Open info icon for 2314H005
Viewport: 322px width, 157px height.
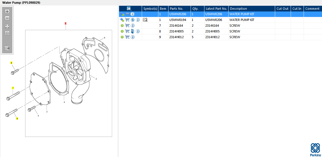pyautogui.click(x=138, y=31)
